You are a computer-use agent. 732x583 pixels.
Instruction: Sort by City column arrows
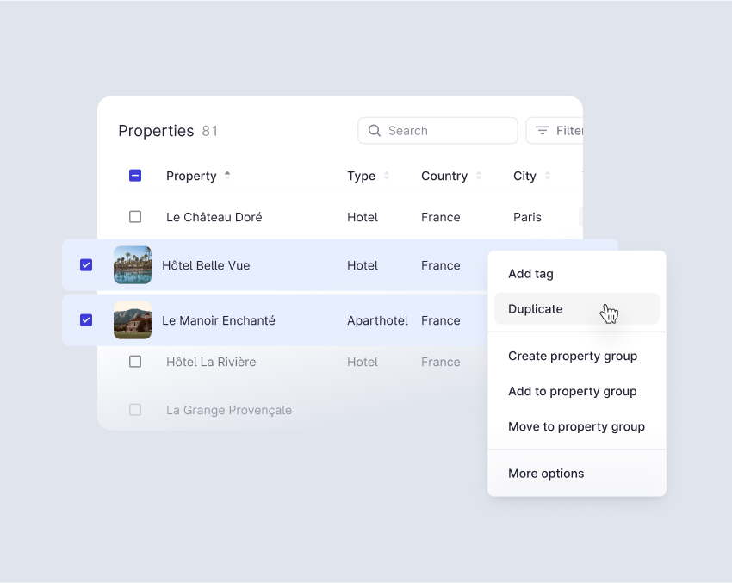548,176
